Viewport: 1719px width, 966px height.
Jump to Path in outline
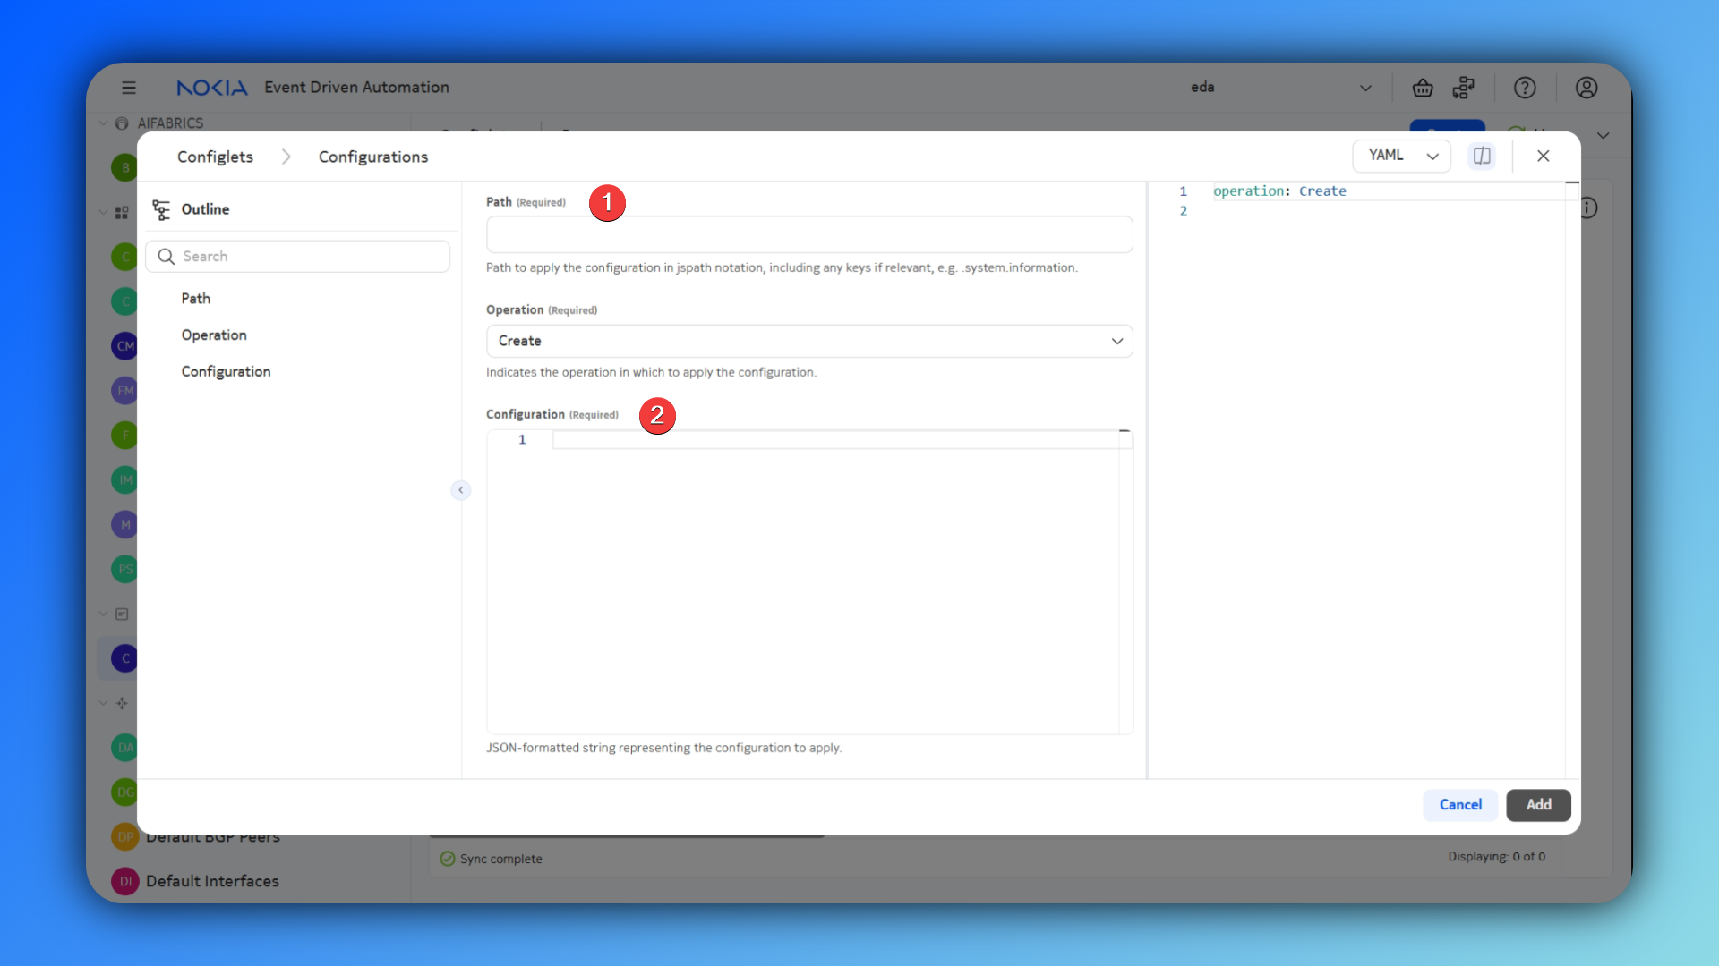(x=196, y=299)
